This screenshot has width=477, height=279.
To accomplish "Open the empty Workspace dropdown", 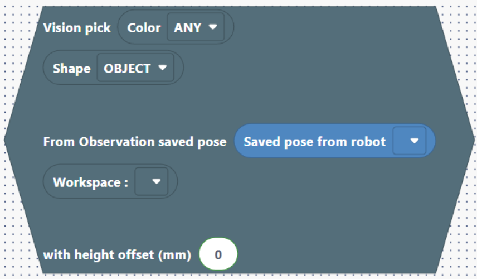I will pos(152,181).
